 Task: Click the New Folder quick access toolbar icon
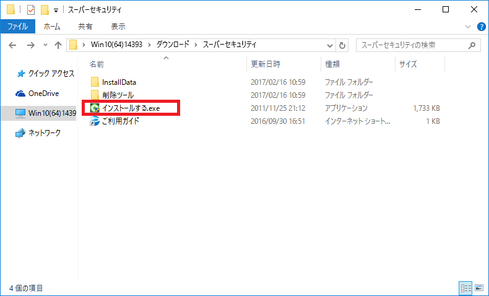pyautogui.click(x=45, y=10)
